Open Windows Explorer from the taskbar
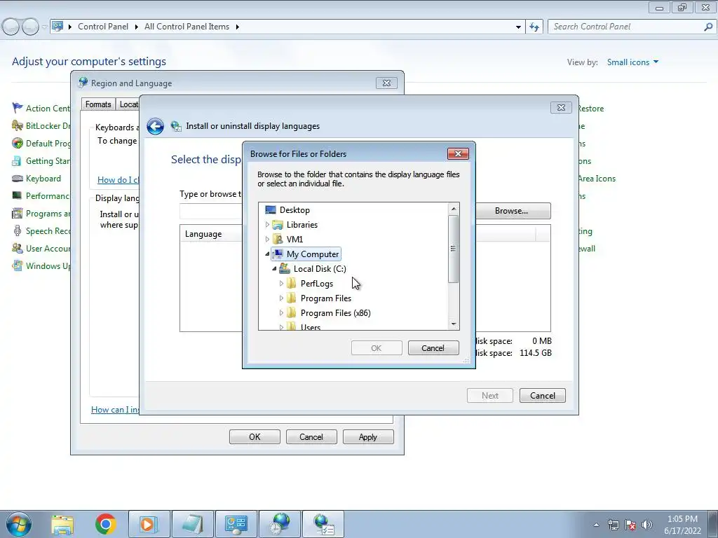This screenshot has width=718, height=538. (x=62, y=524)
